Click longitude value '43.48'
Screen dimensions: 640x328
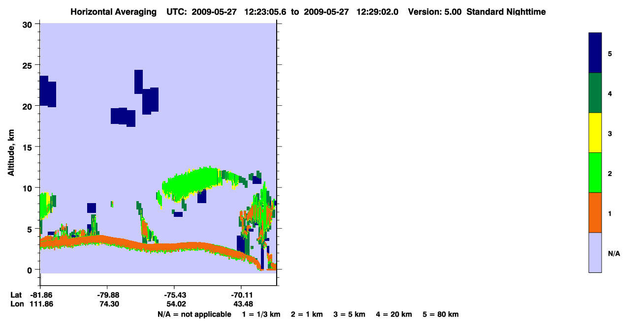tap(243, 304)
